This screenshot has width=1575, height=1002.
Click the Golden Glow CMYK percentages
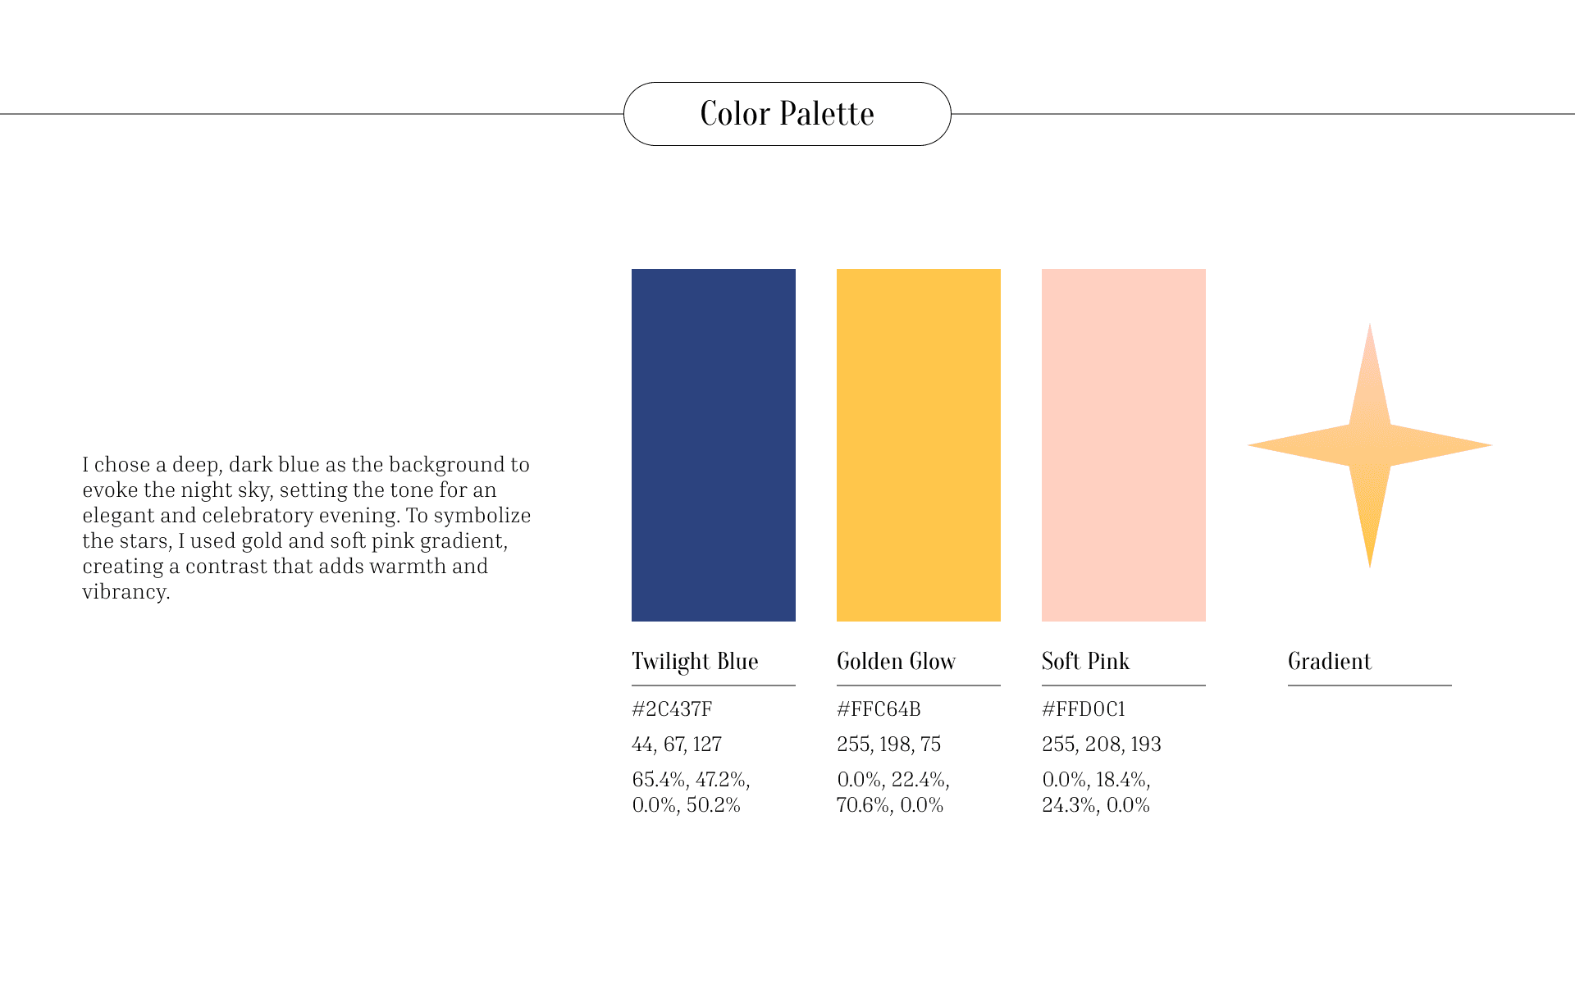tap(892, 792)
